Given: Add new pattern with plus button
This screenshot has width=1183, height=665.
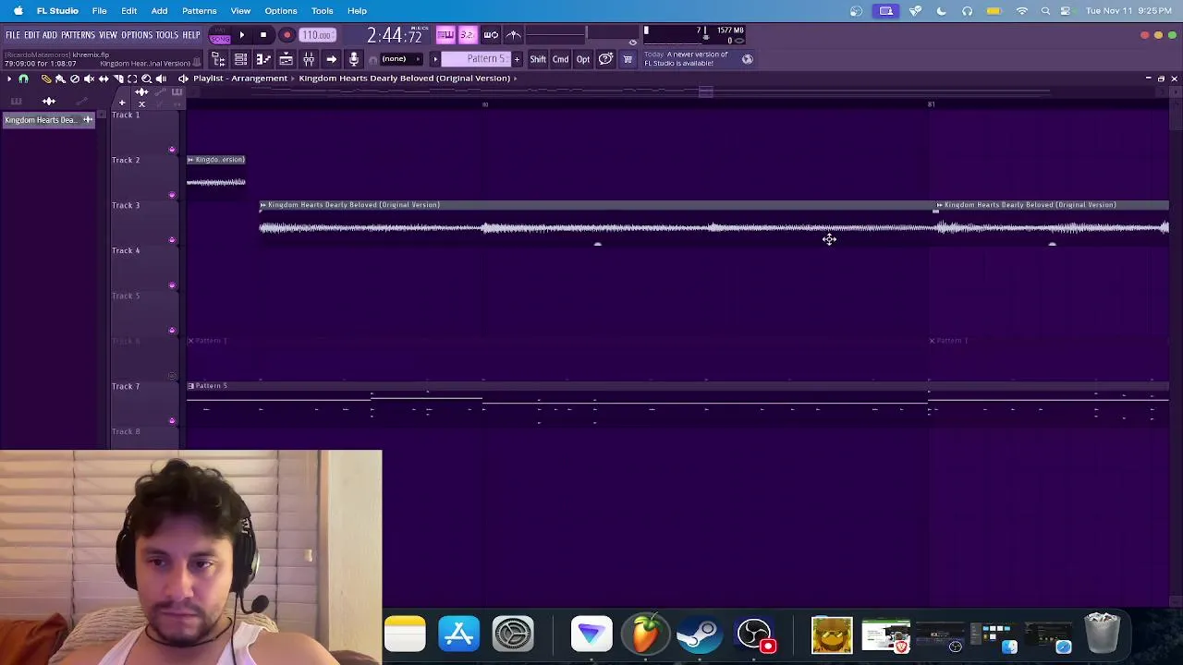Looking at the screenshot, I should (x=517, y=59).
